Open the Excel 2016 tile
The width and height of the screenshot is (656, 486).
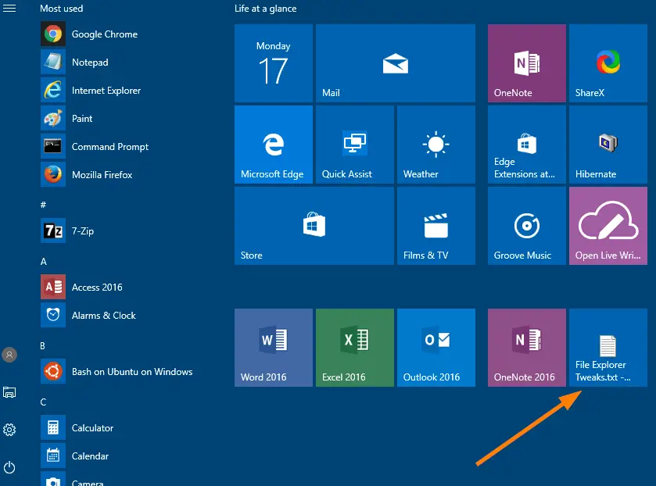tap(355, 348)
